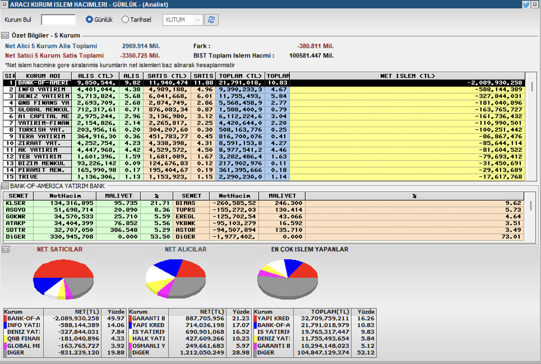Click the YKBNK stock cell
Screen dimensions: 541x364
click(191, 223)
